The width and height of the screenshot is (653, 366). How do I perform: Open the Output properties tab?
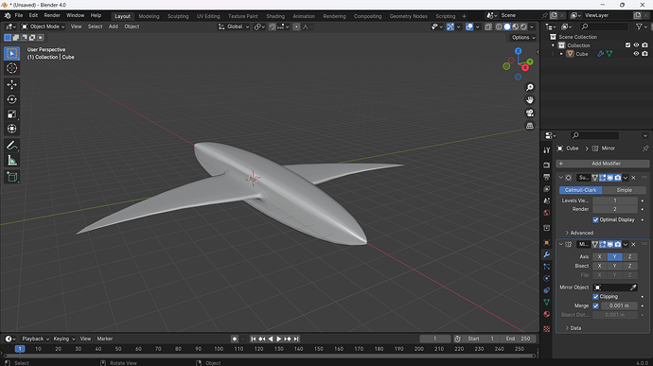pyautogui.click(x=547, y=177)
